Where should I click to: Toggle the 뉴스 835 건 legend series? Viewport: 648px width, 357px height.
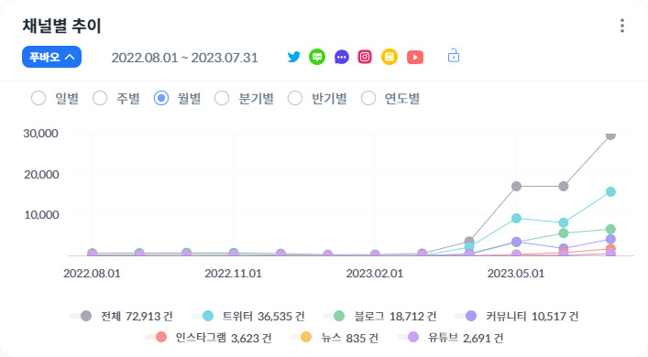click(x=335, y=338)
